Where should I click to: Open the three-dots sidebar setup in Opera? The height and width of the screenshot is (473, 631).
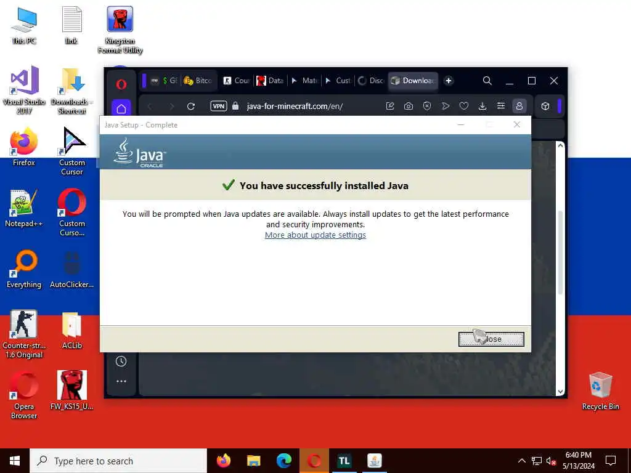[x=121, y=381]
